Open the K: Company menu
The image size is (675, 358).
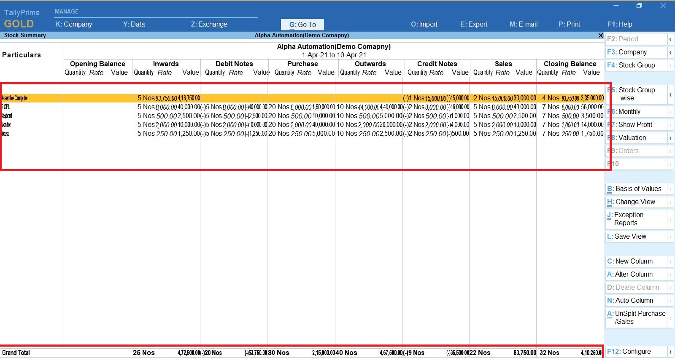pyautogui.click(x=73, y=24)
